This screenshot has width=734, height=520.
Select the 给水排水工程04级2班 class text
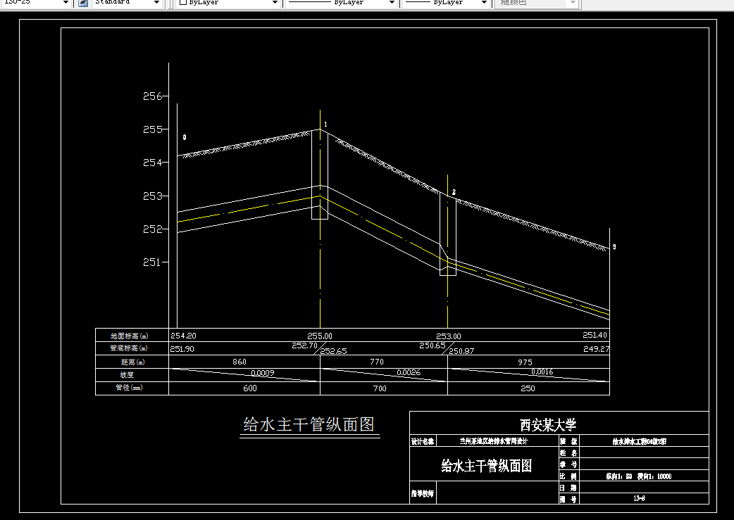tap(640, 441)
